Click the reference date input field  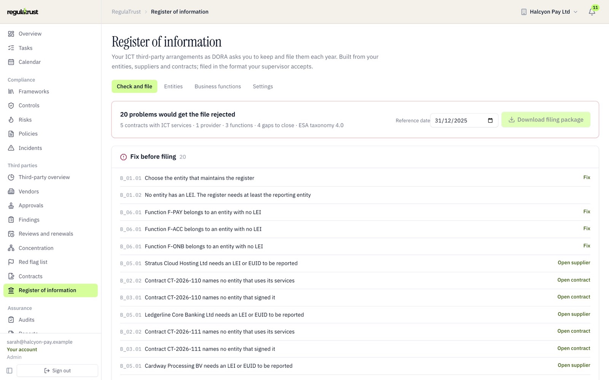(x=464, y=120)
